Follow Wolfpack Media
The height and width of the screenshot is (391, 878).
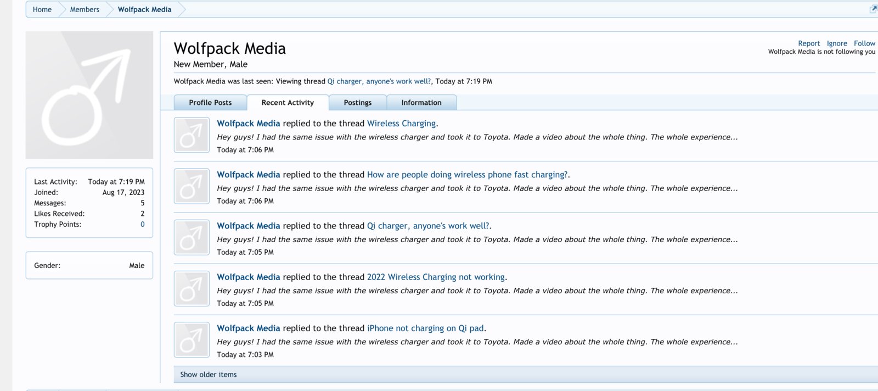(864, 43)
